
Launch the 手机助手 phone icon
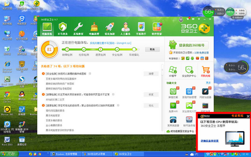tap(141, 28)
